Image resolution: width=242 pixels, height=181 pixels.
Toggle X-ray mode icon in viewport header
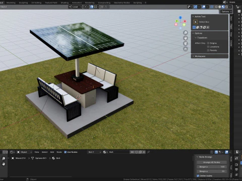click(212, 7)
